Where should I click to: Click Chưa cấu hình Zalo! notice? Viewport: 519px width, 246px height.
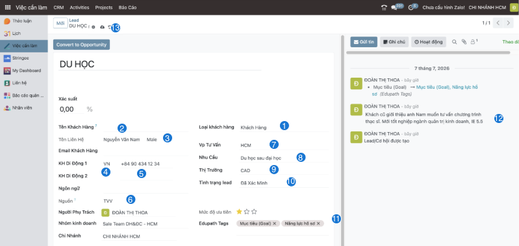click(x=444, y=8)
